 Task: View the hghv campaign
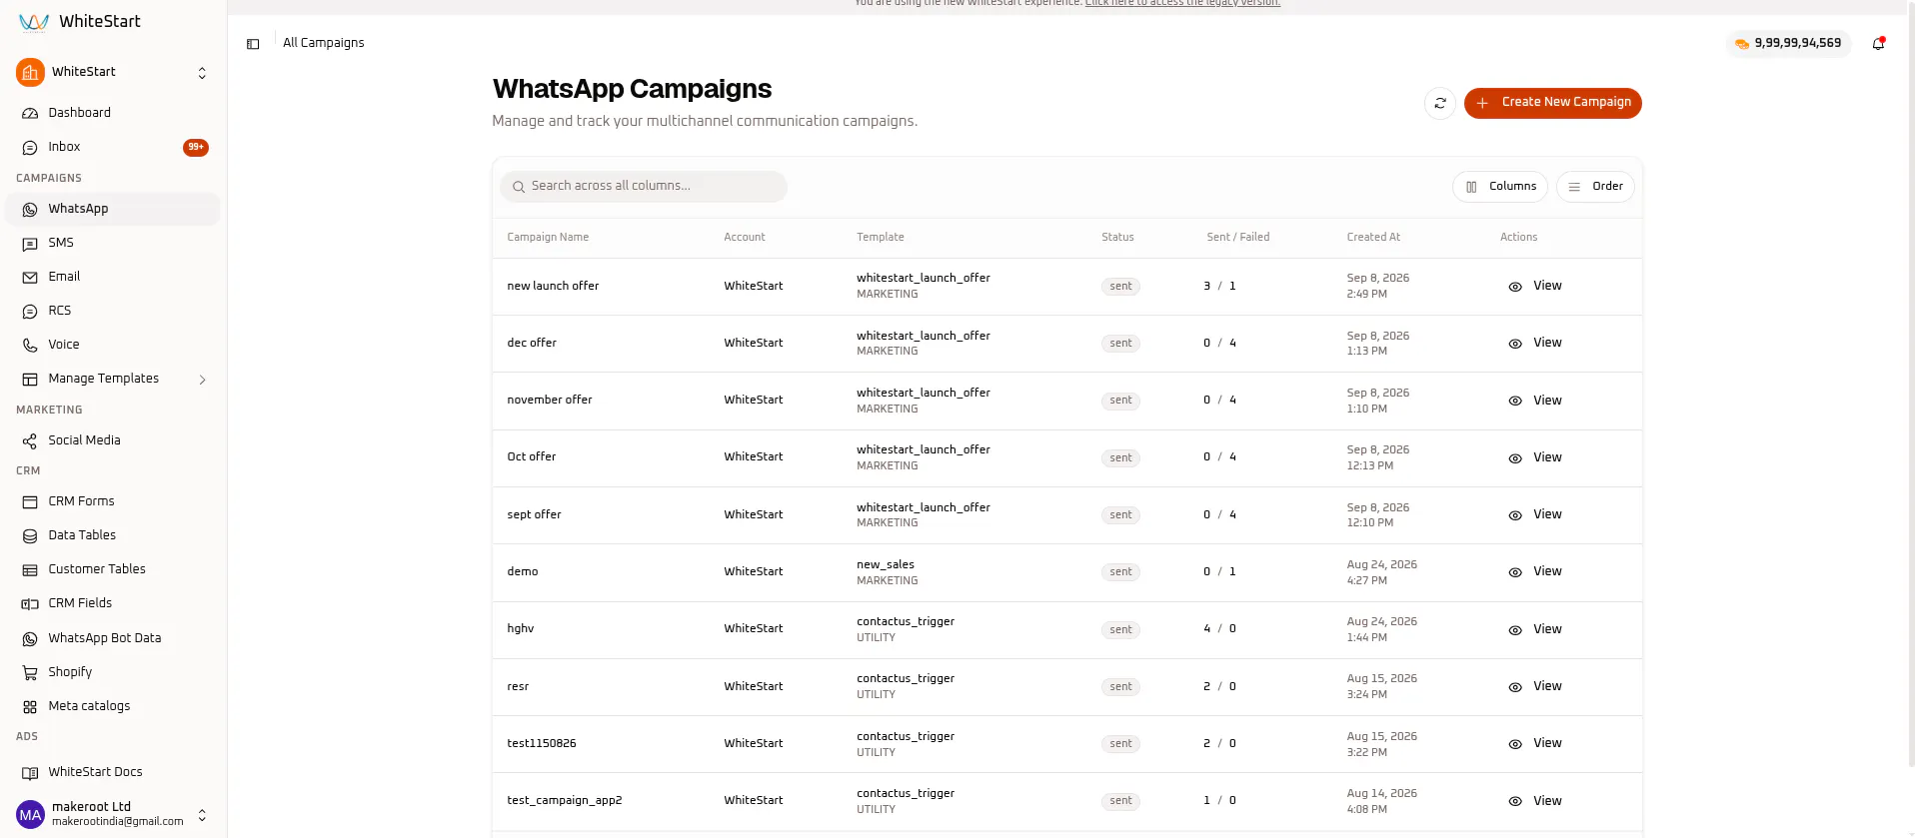(1535, 629)
